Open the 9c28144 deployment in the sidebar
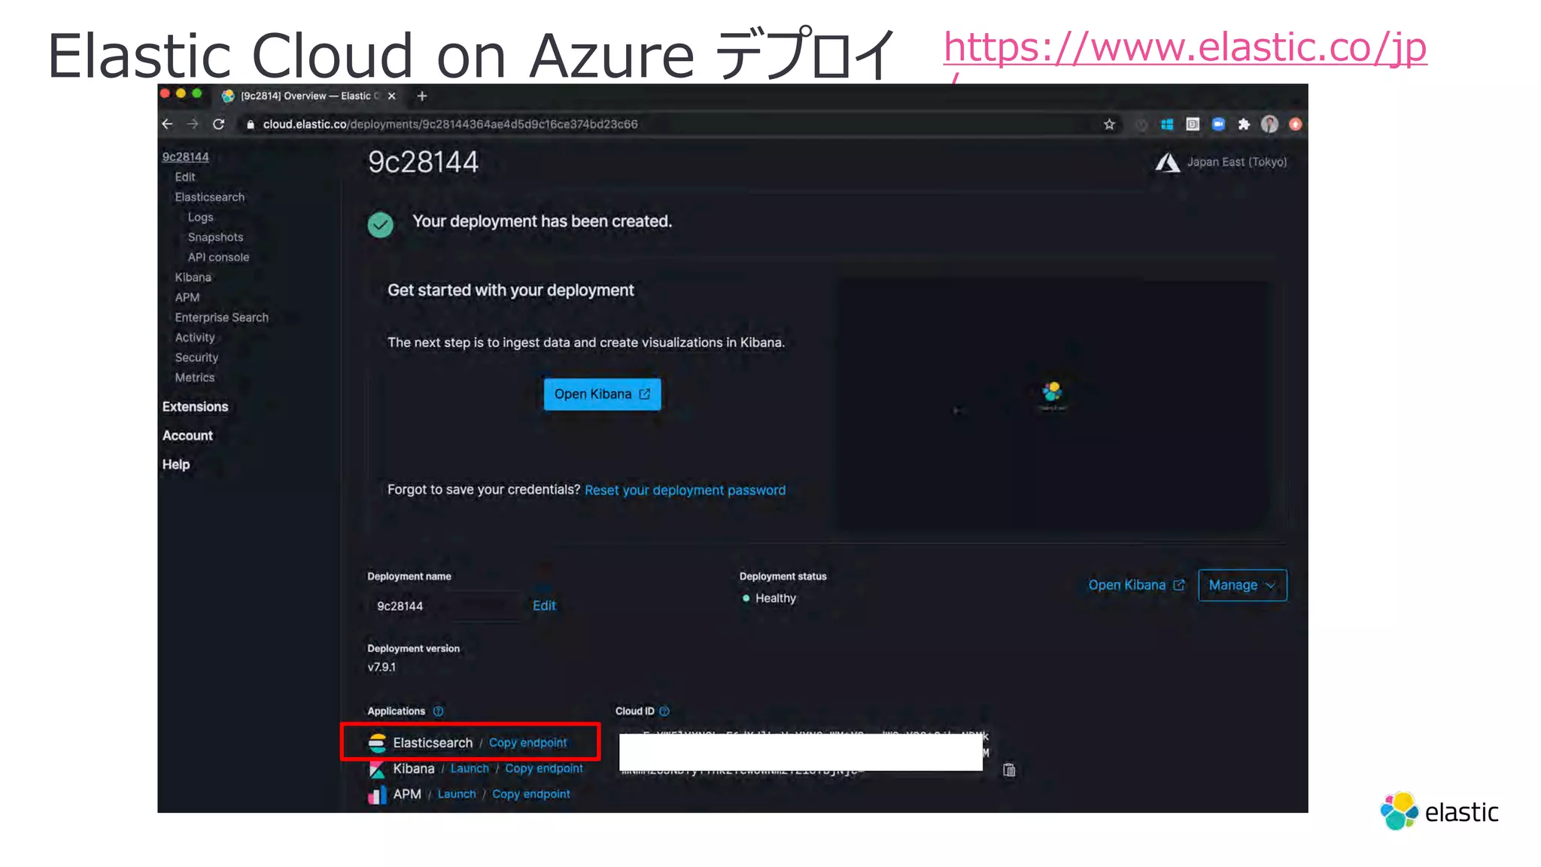 (x=186, y=157)
